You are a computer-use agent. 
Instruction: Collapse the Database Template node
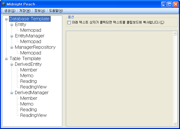point(6,19)
